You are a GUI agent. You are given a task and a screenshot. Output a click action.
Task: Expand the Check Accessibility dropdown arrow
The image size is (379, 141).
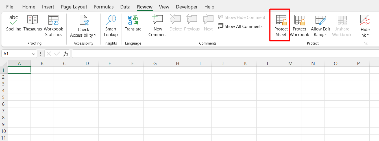coord(95,35)
